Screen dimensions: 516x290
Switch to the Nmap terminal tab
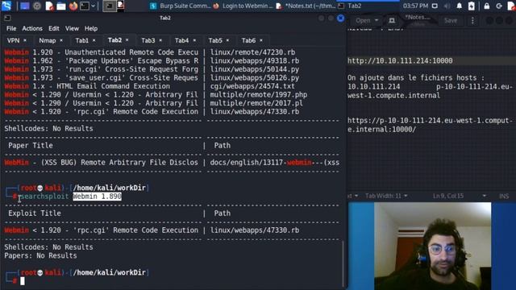[47, 40]
